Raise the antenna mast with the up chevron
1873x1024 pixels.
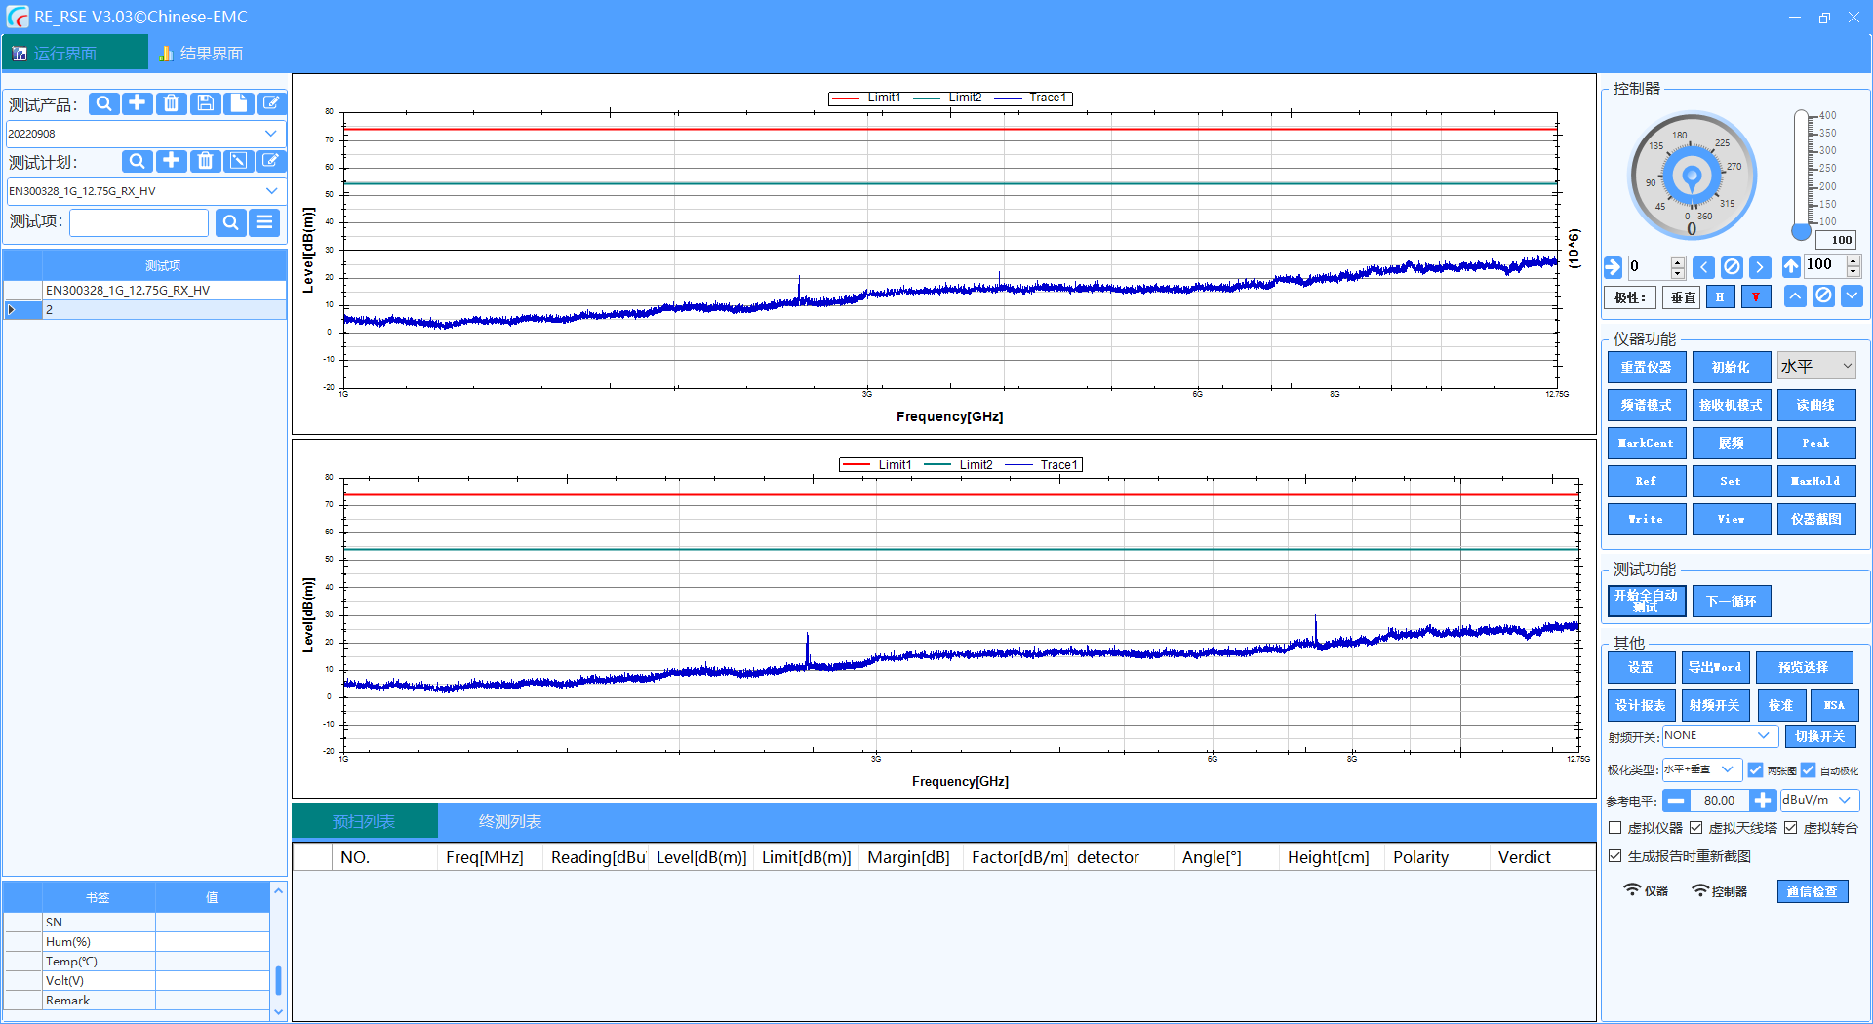pos(1795,296)
